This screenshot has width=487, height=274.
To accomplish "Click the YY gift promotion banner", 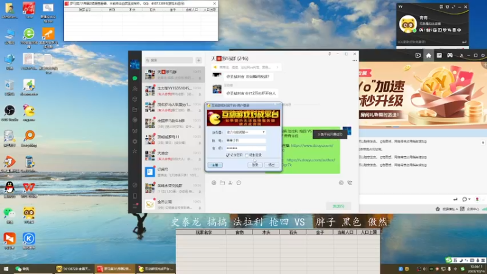I will (x=423, y=95).
